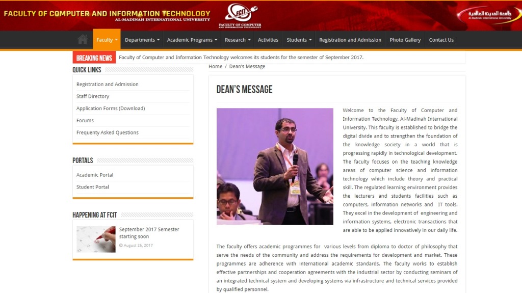Open Registration and Admission in the navbar
Image resolution: width=522 pixels, height=293 pixels.
(x=350, y=40)
